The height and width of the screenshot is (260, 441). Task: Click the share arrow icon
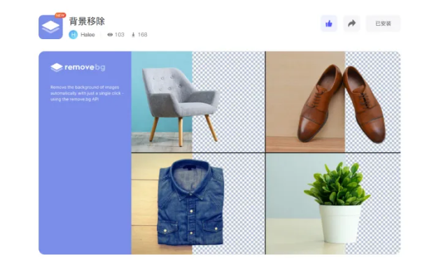tap(351, 24)
